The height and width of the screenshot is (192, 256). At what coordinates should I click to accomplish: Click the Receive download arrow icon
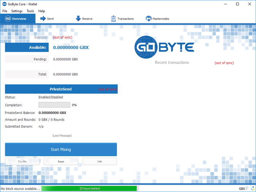(78, 19)
